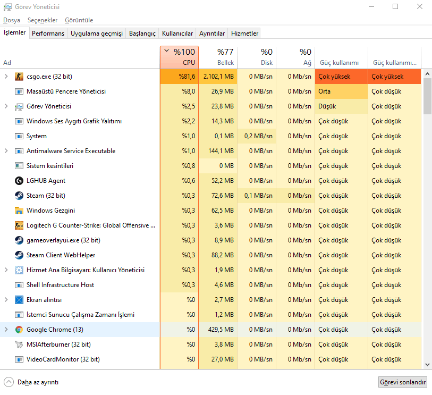Select the Masaüstü Pencere Yöneticisi icon

pos(19,91)
